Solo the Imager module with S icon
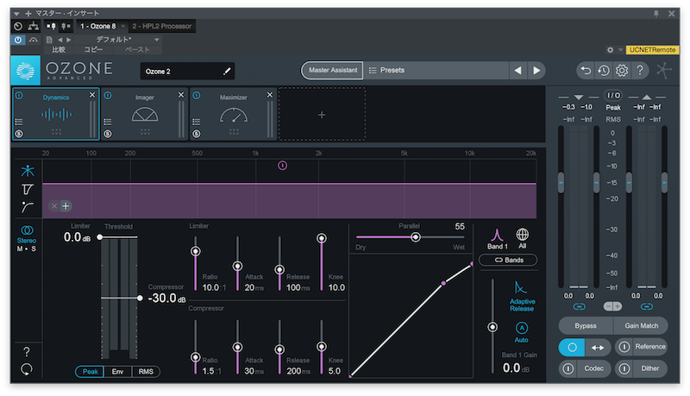 (x=108, y=134)
